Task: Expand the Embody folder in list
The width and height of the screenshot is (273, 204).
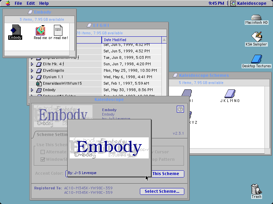Action: click(32, 90)
